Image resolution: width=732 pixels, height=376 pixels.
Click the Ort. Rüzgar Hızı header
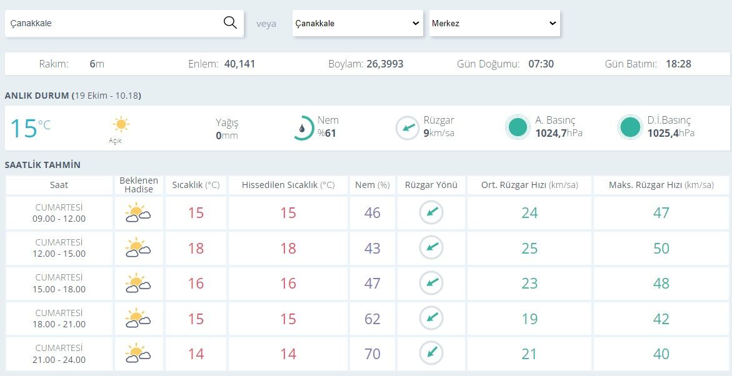(529, 186)
